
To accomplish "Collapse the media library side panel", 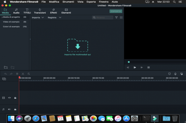I will tap(30, 39).
